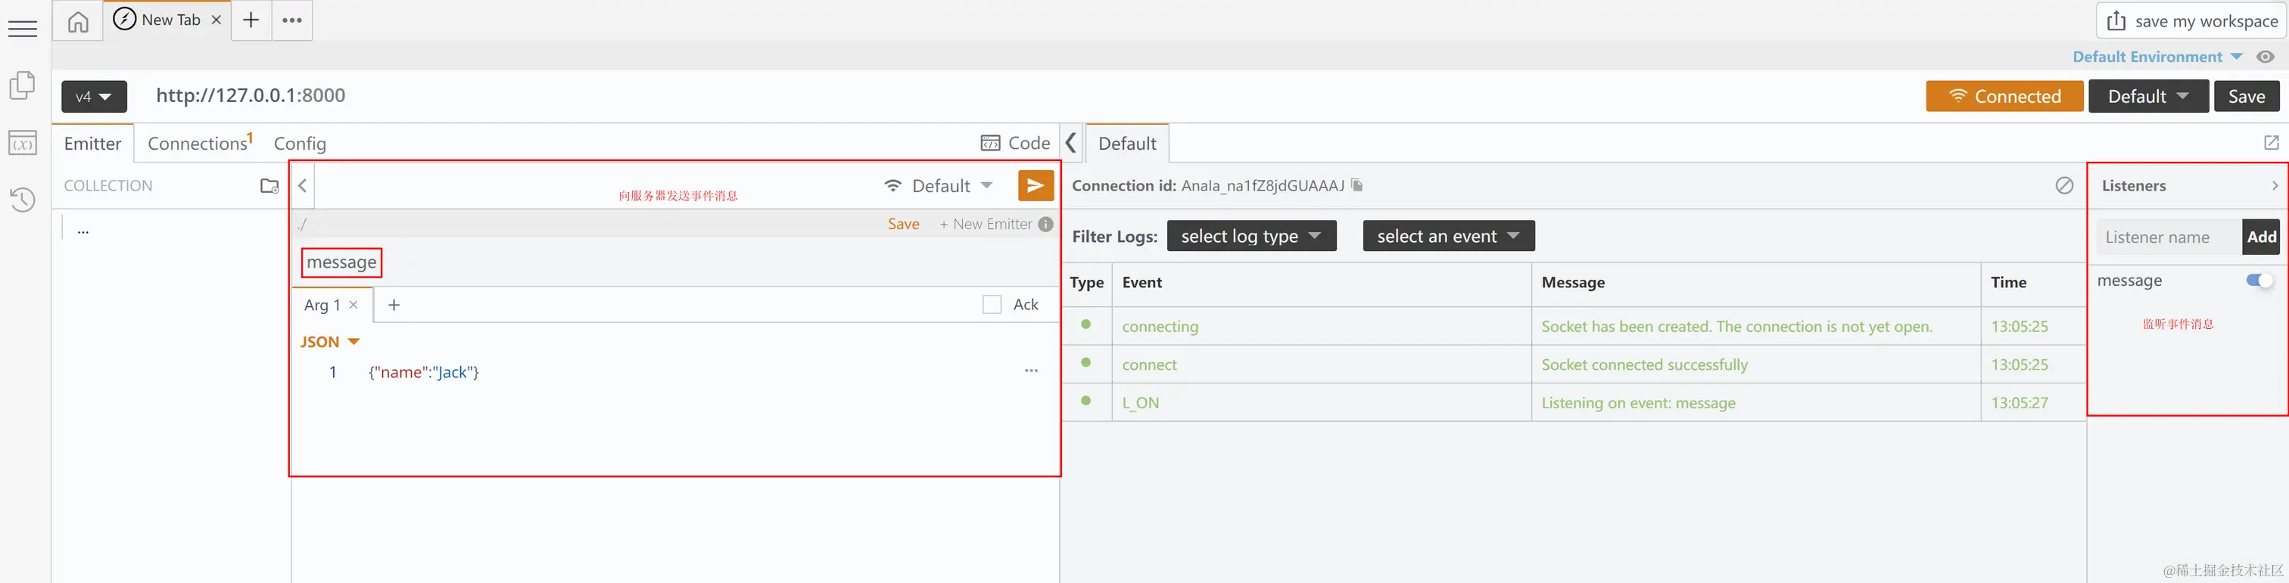Remove Arg 1 with its x icon
The image size is (2289, 583).
(x=353, y=305)
